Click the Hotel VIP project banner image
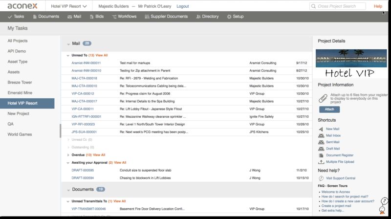 [x=351, y=64]
